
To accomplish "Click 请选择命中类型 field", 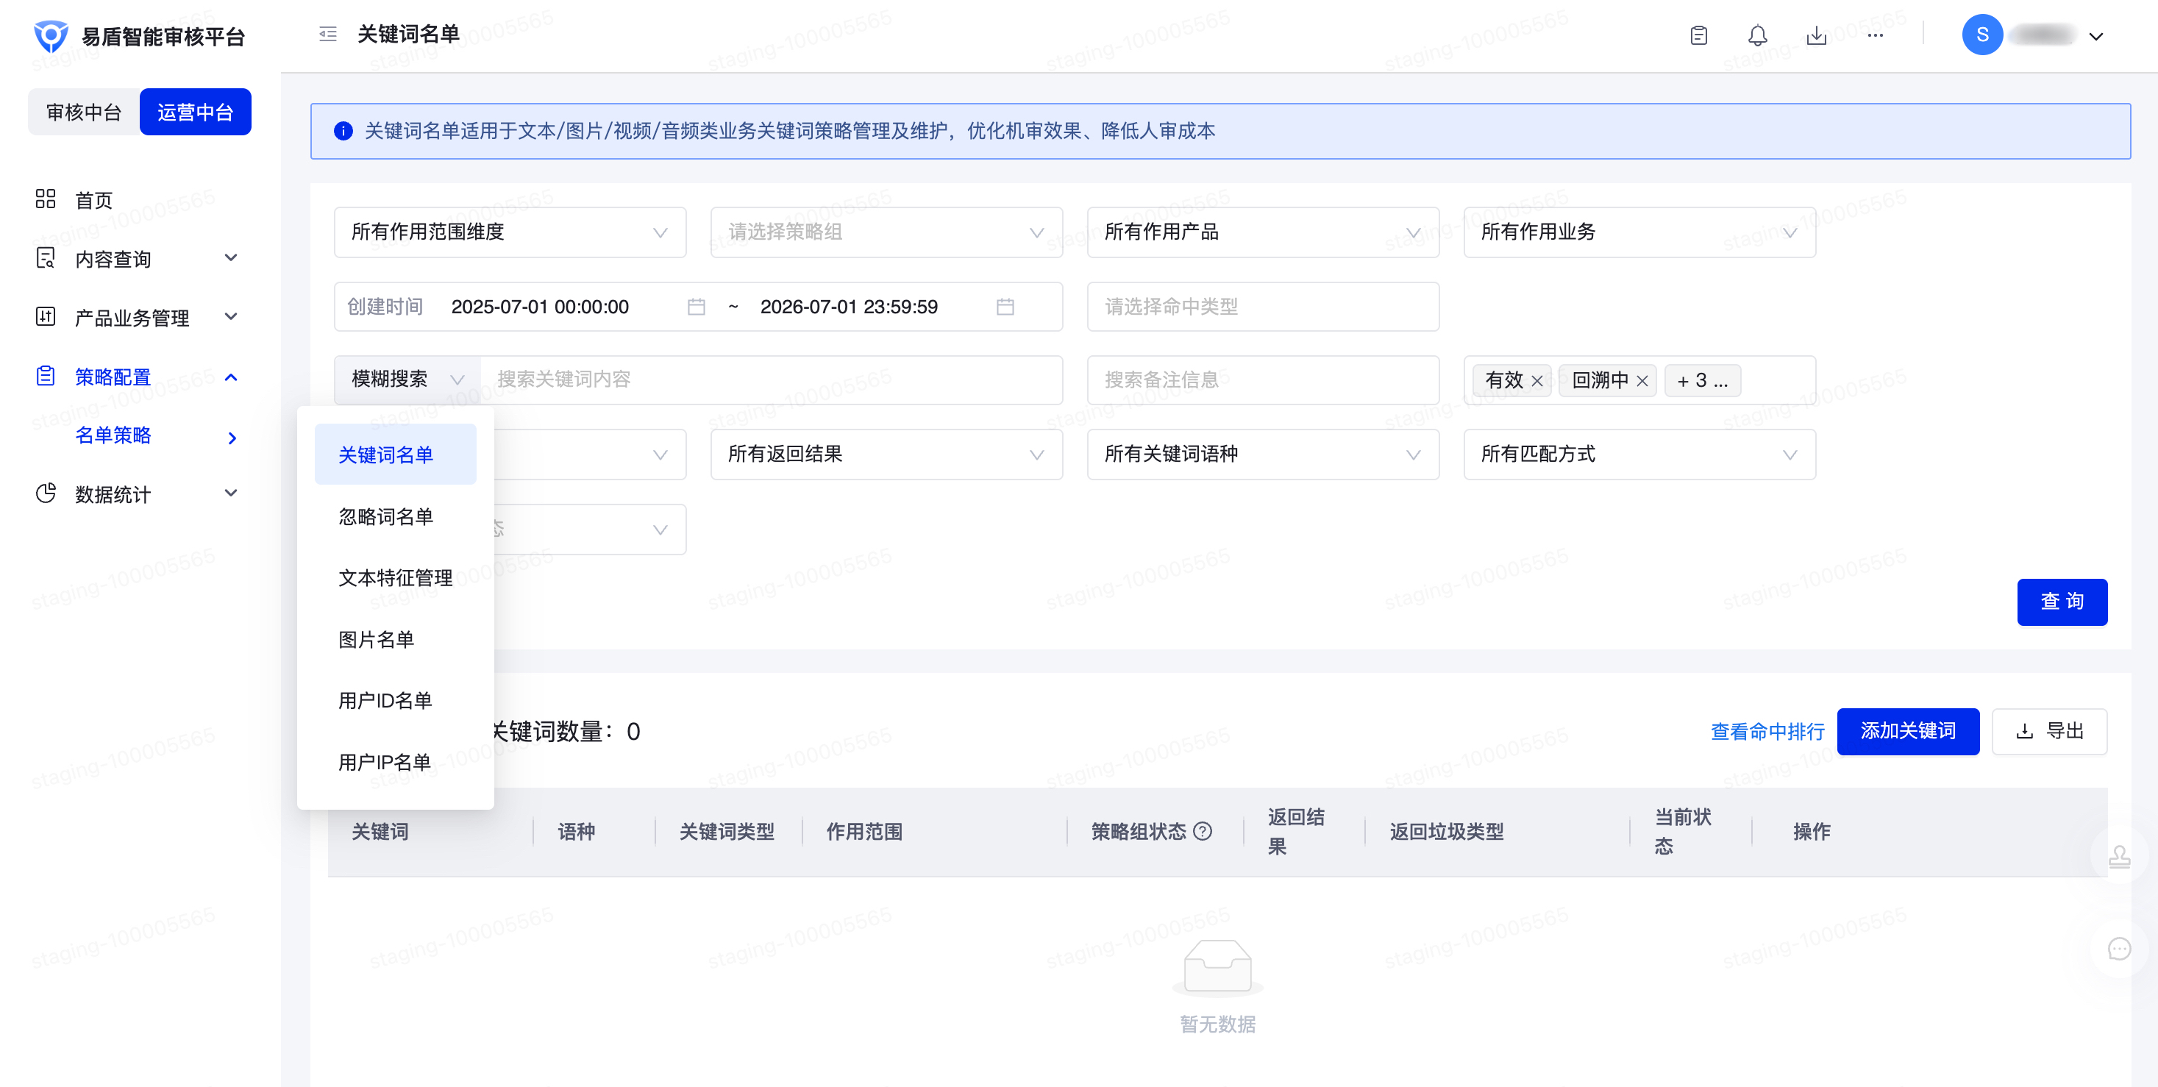I will point(1264,307).
